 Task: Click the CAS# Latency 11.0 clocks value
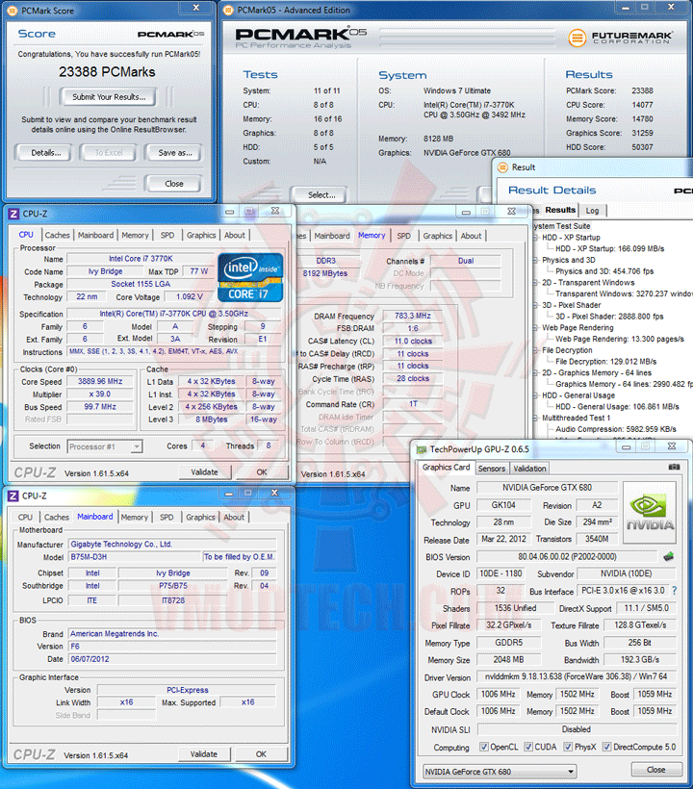point(413,341)
